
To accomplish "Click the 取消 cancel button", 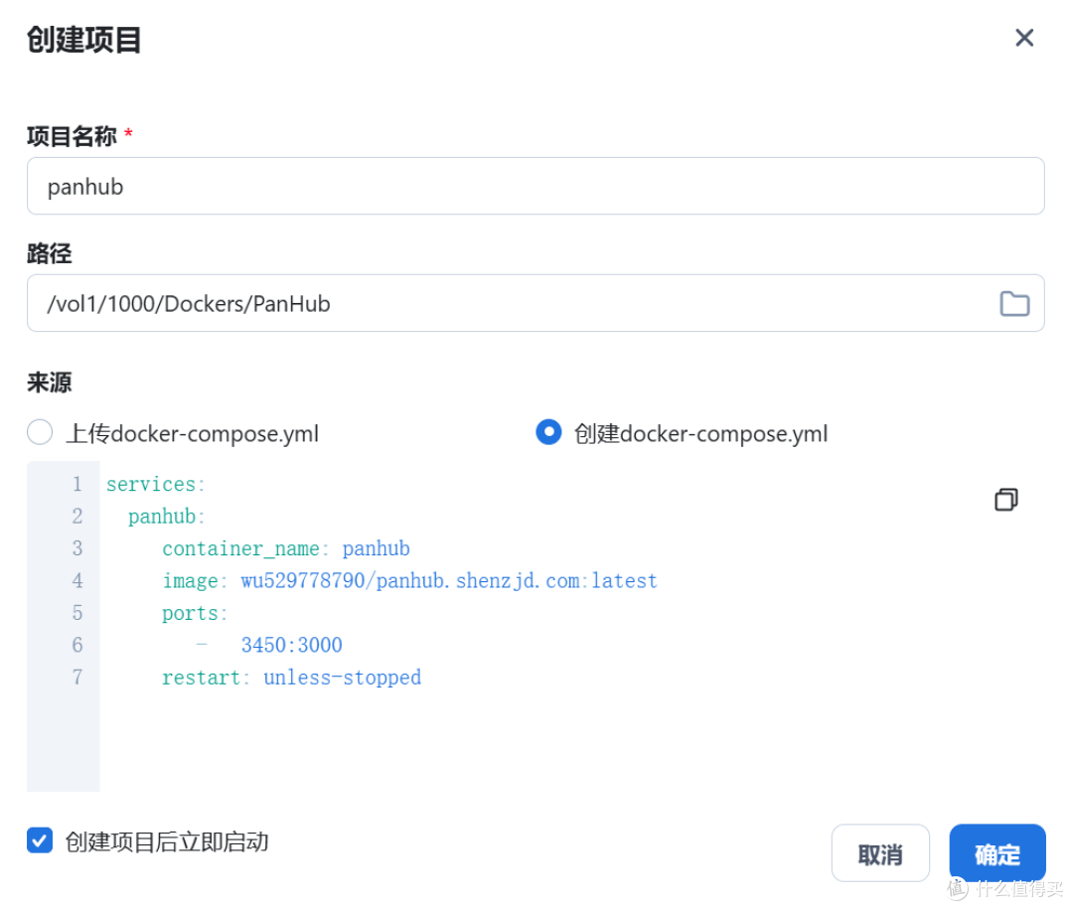I will point(880,852).
